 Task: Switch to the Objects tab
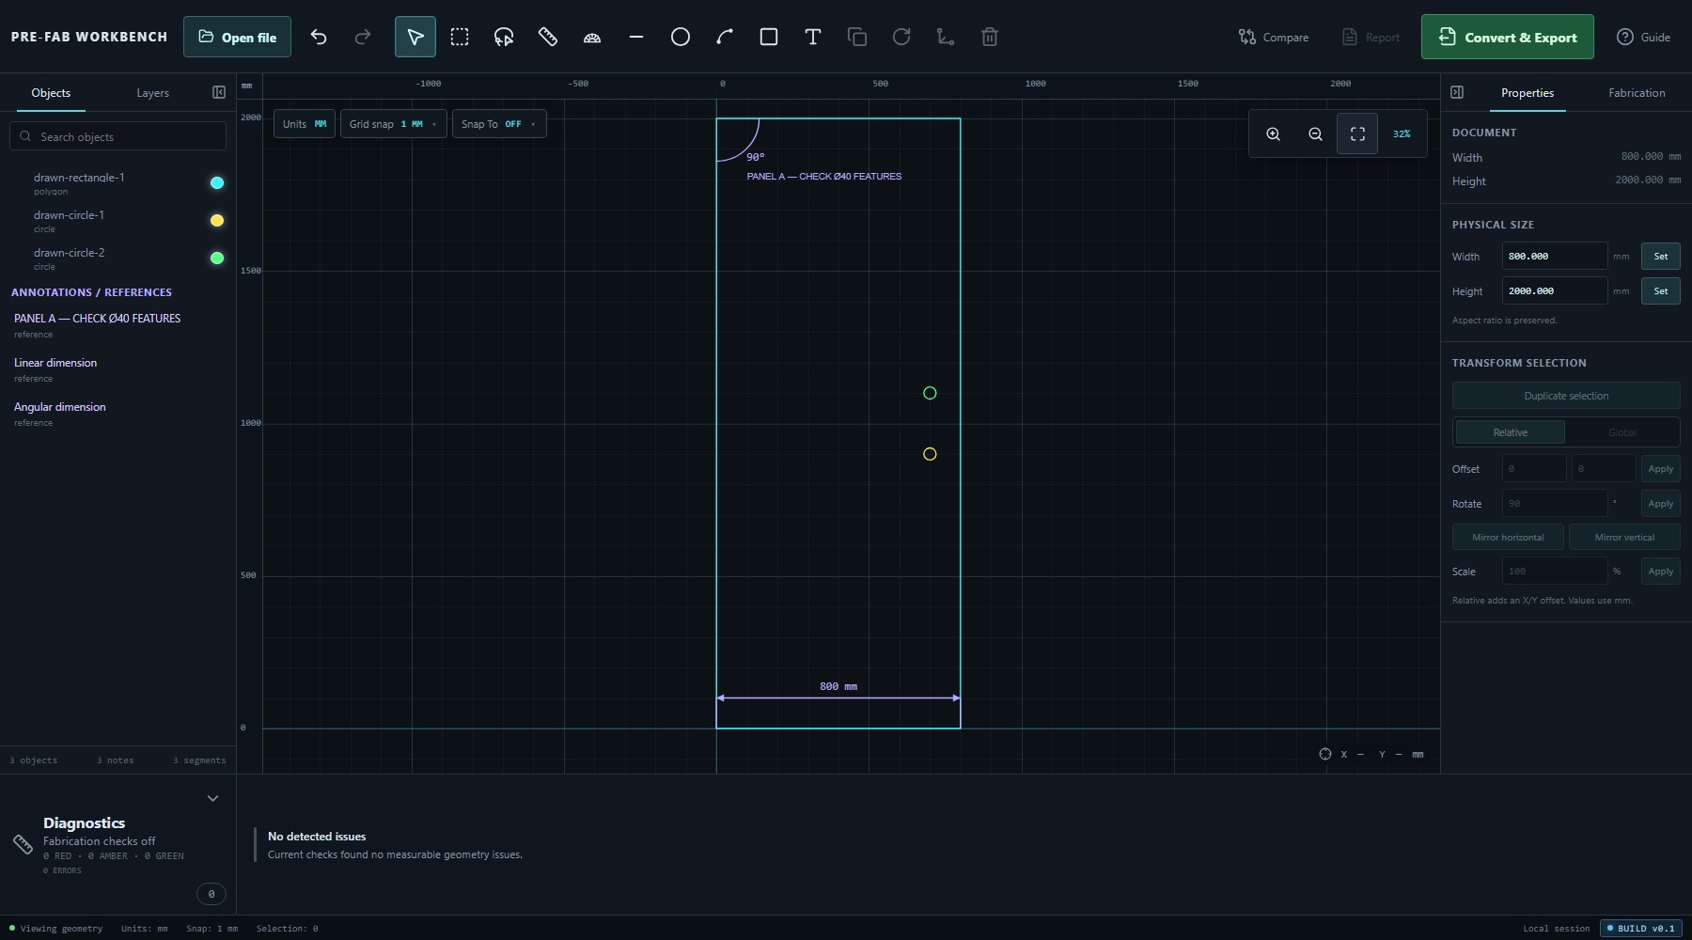pyautogui.click(x=51, y=93)
